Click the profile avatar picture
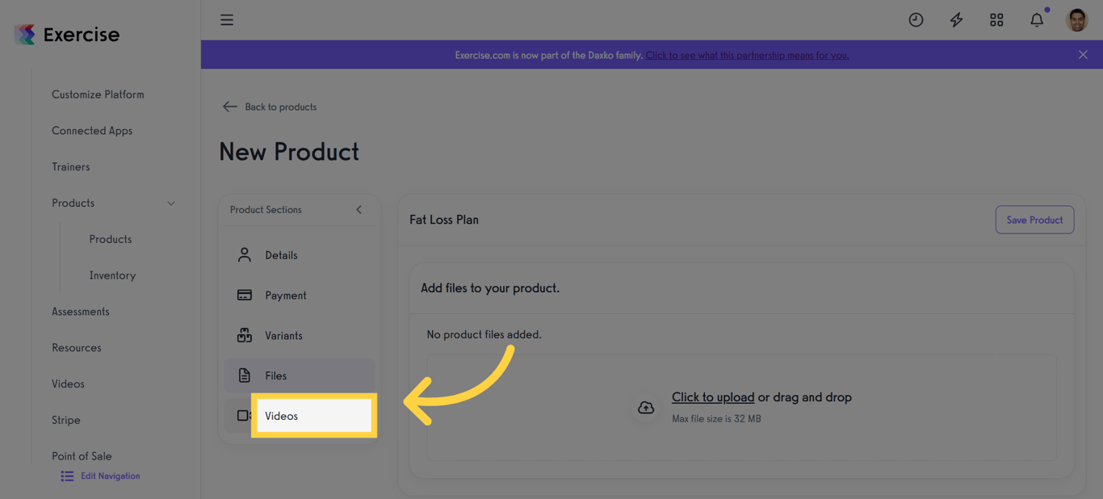The width and height of the screenshot is (1103, 499). tap(1077, 19)
